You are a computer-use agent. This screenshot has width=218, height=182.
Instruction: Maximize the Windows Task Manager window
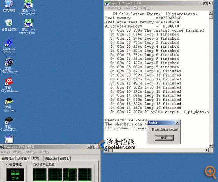point(93,147)
